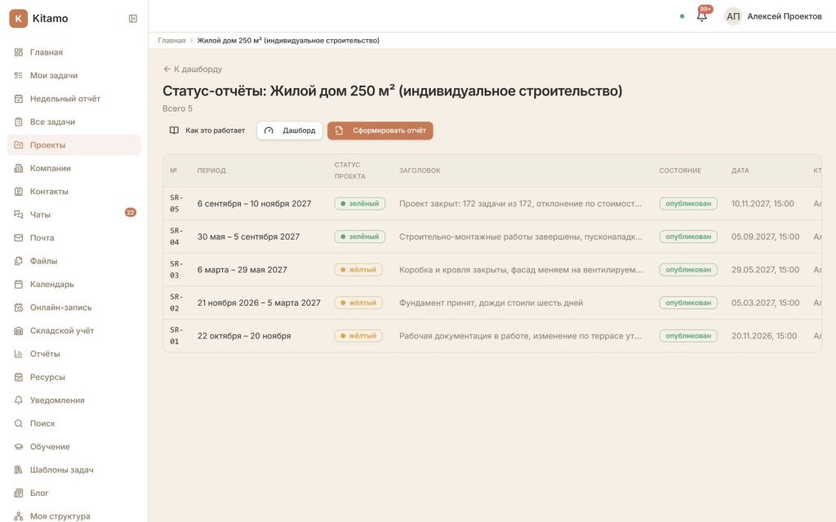Viewport: 836px width, 522px height.
Task: Click the ДАТА column header
Action: coord(740,170)
